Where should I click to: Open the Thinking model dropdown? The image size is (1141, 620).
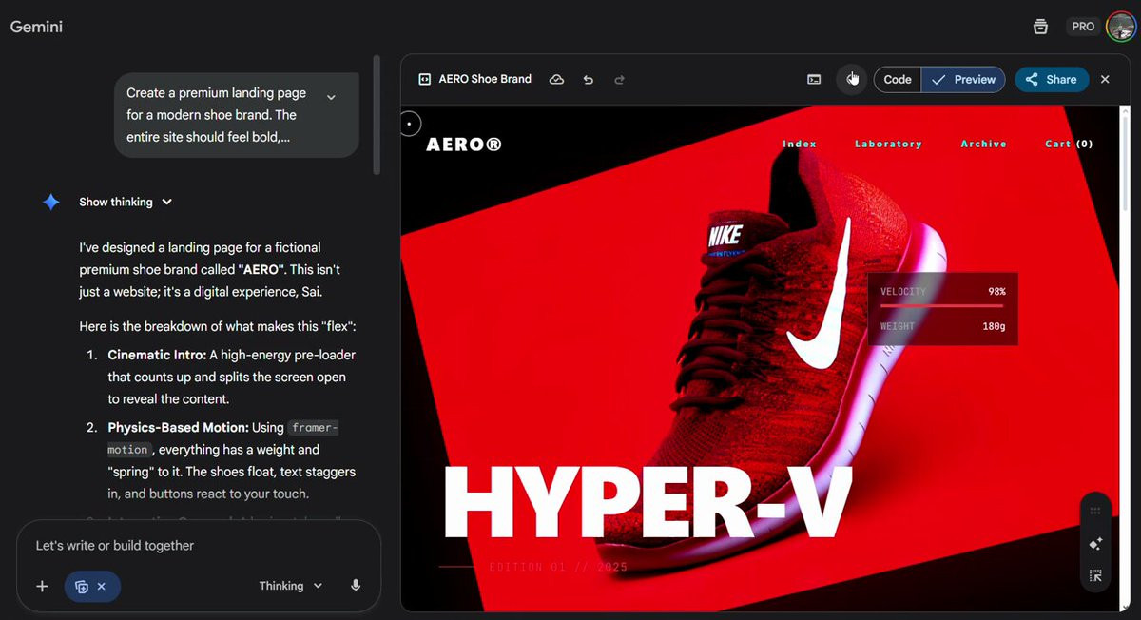(x=291, y=586)
